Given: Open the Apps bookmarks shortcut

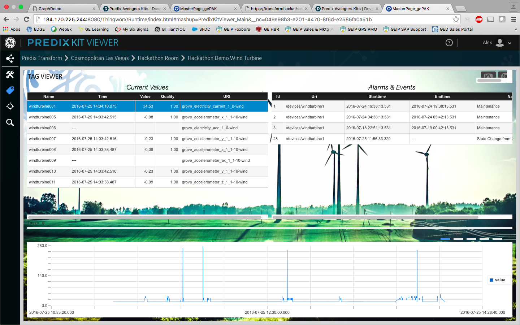Looking at the screenshot, I should (x=12, y=29).
